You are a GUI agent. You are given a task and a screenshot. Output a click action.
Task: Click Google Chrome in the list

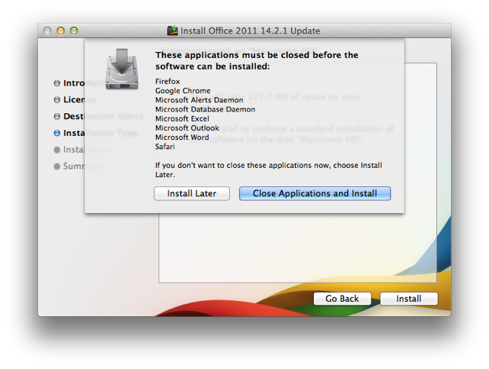(x=183, y=91)
